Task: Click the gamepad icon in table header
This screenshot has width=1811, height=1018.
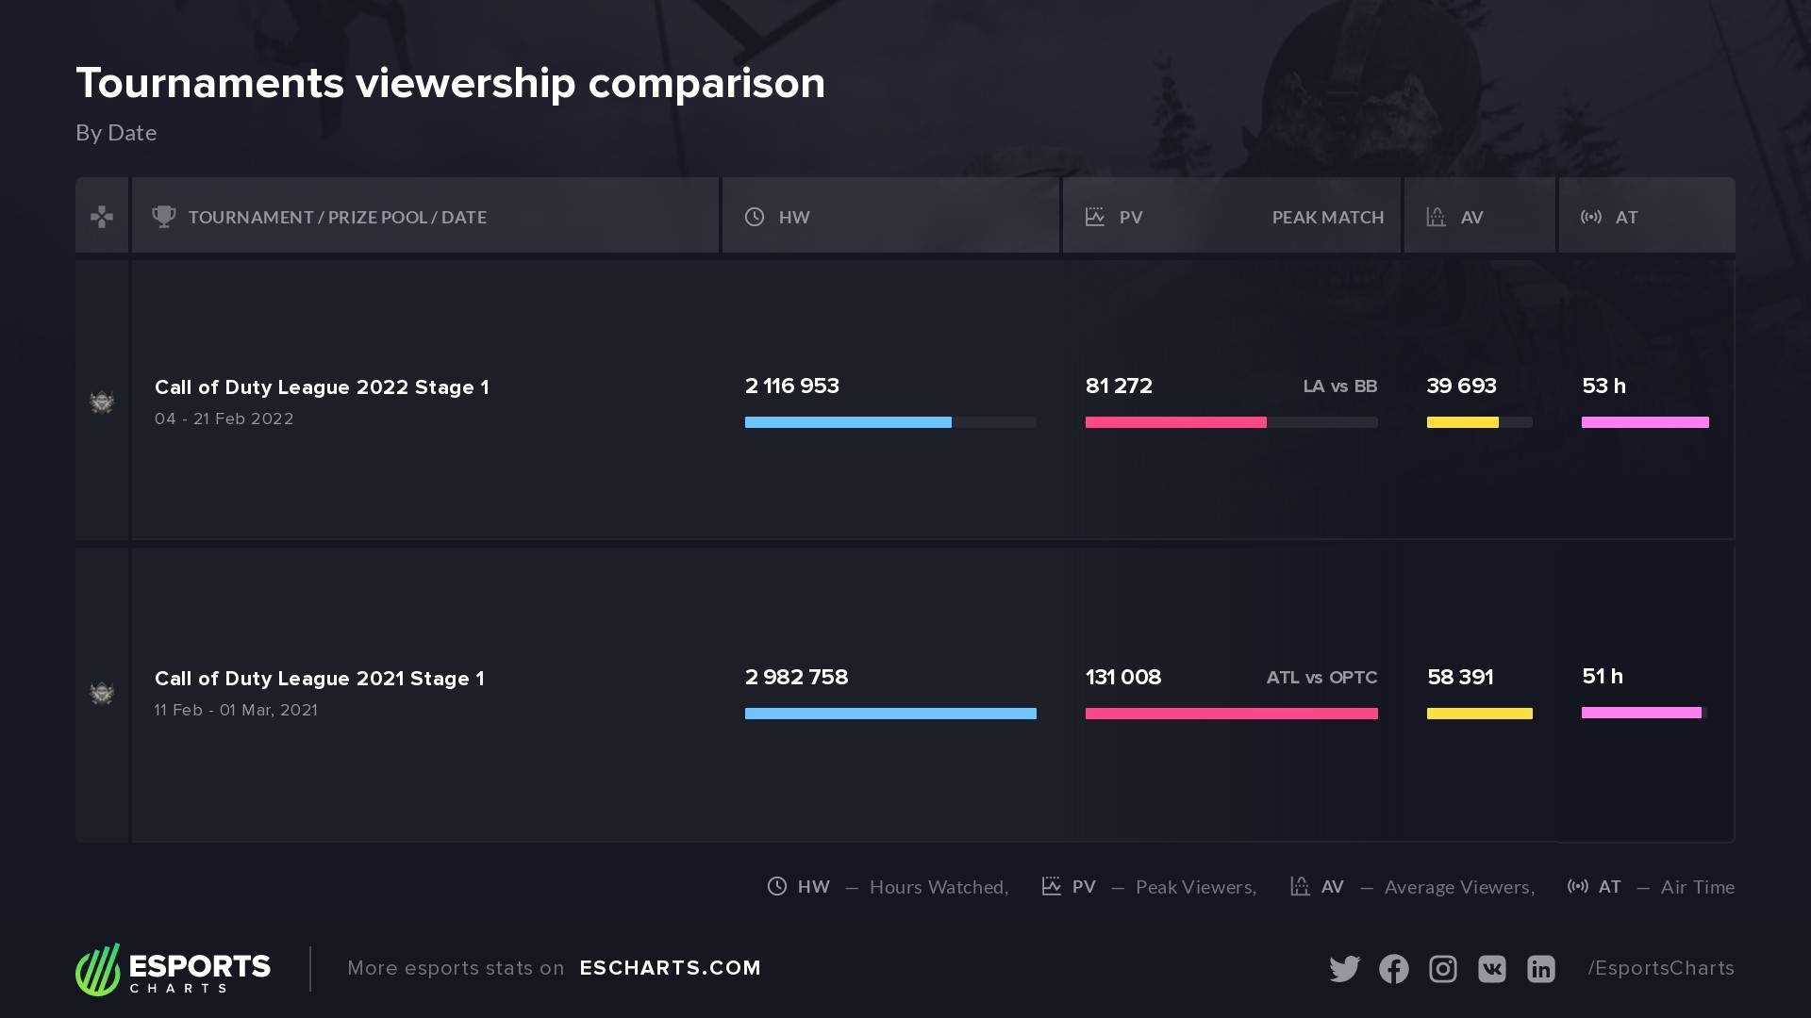Action: coord(102,217)
